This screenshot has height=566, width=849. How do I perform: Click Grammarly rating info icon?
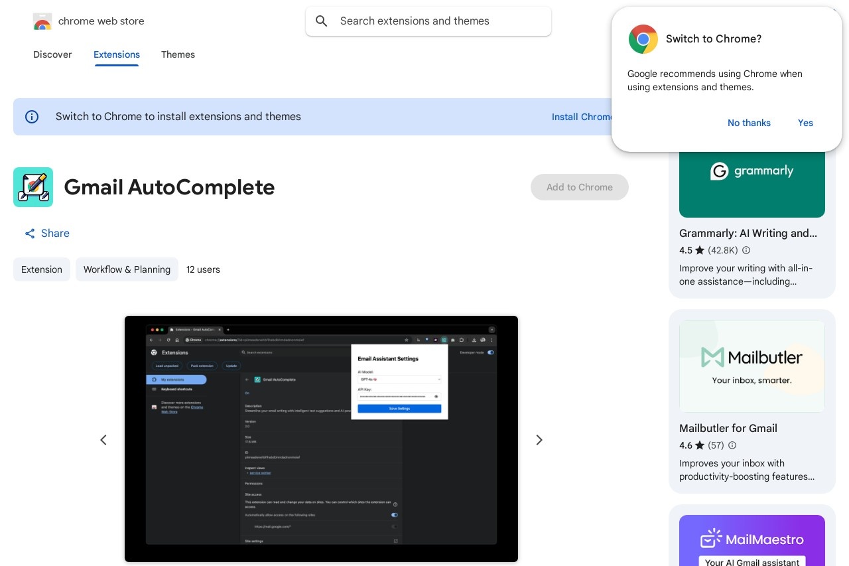pyautogui.click(x=746, y=251)
